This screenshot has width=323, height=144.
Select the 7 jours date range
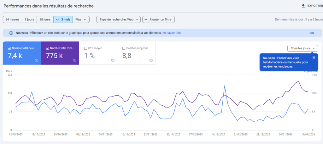[x=29, y=19]
